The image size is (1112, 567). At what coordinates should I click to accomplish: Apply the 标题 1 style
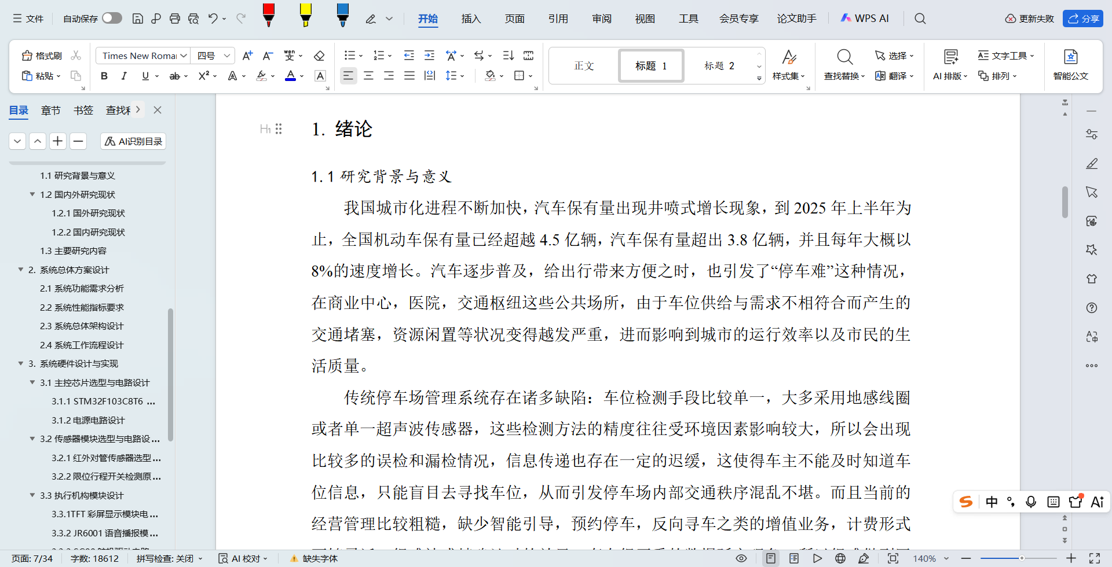pyautogui.click(x=652, y=66)
